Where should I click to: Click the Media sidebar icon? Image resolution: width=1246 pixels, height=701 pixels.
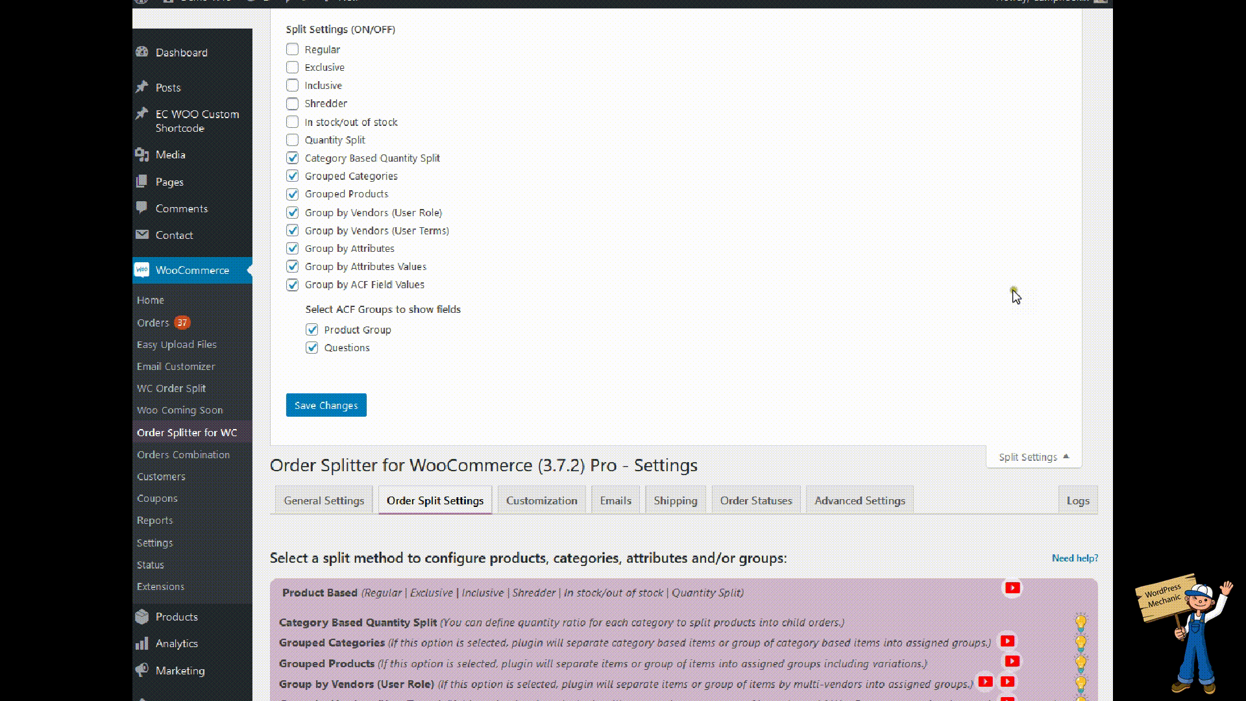tap(143, 155)
